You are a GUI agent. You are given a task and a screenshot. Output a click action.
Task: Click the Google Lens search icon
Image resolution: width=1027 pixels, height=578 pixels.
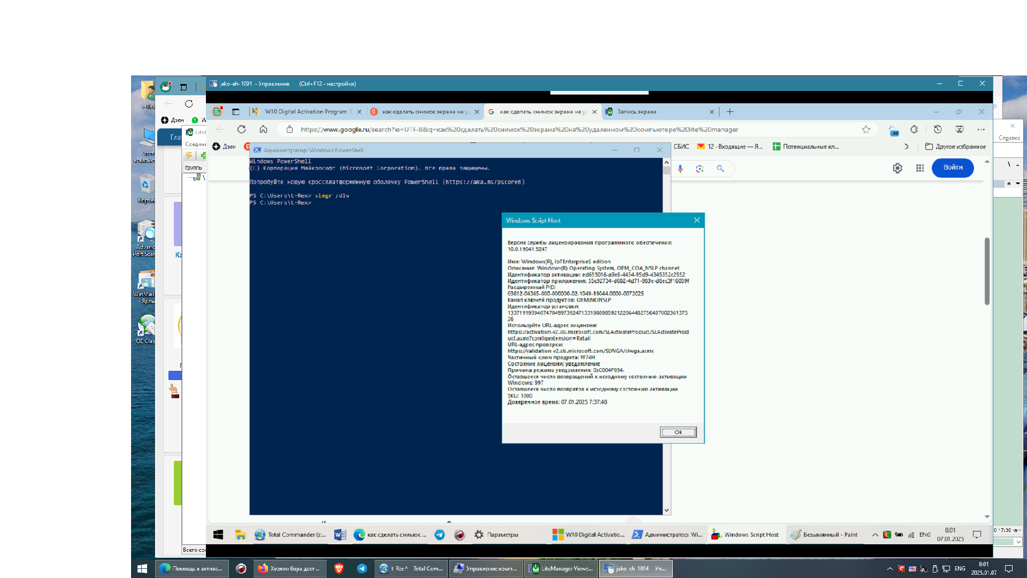(x=700, y=169)
